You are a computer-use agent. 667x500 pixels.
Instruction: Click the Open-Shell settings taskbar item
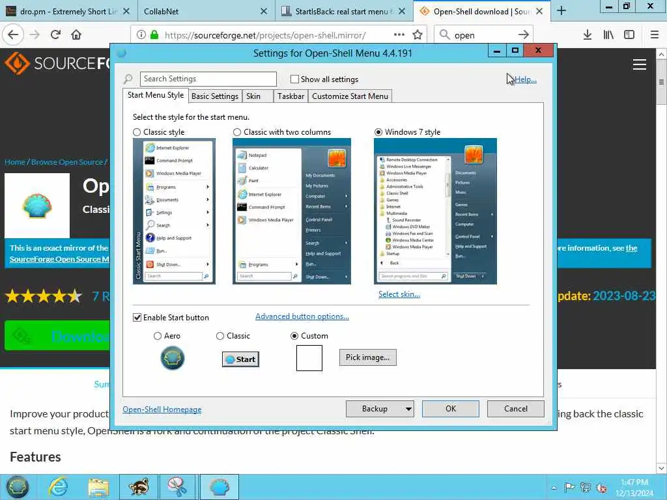tap(219, 487)
